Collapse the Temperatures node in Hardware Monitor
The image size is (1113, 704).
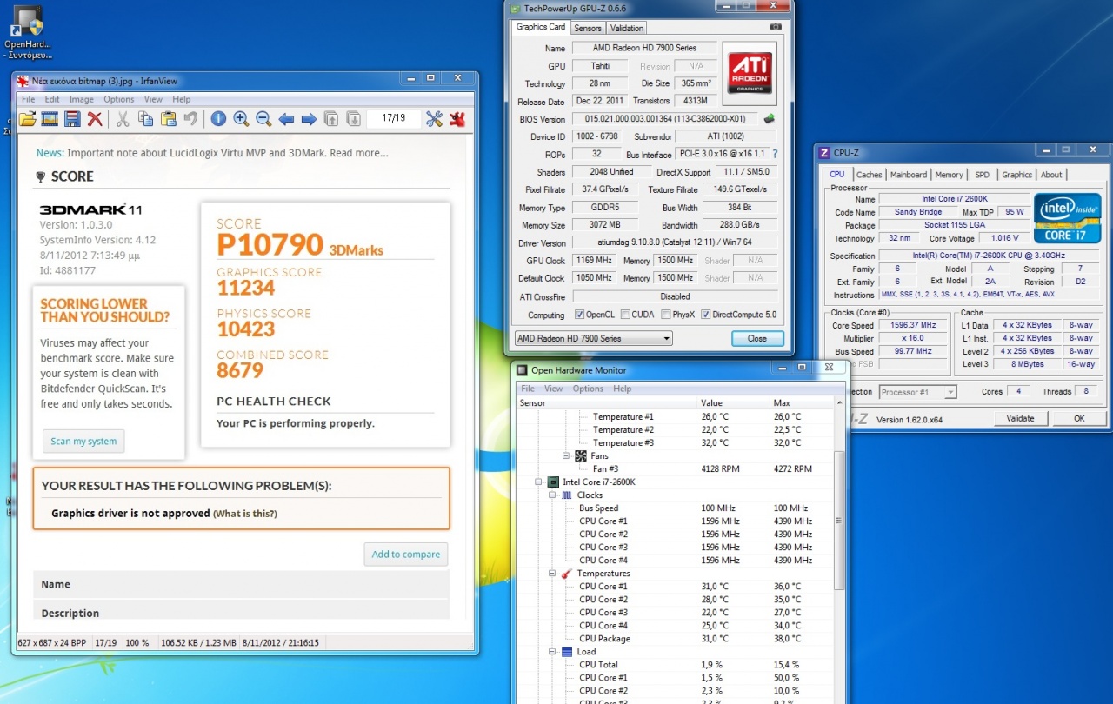coord(552,574)
